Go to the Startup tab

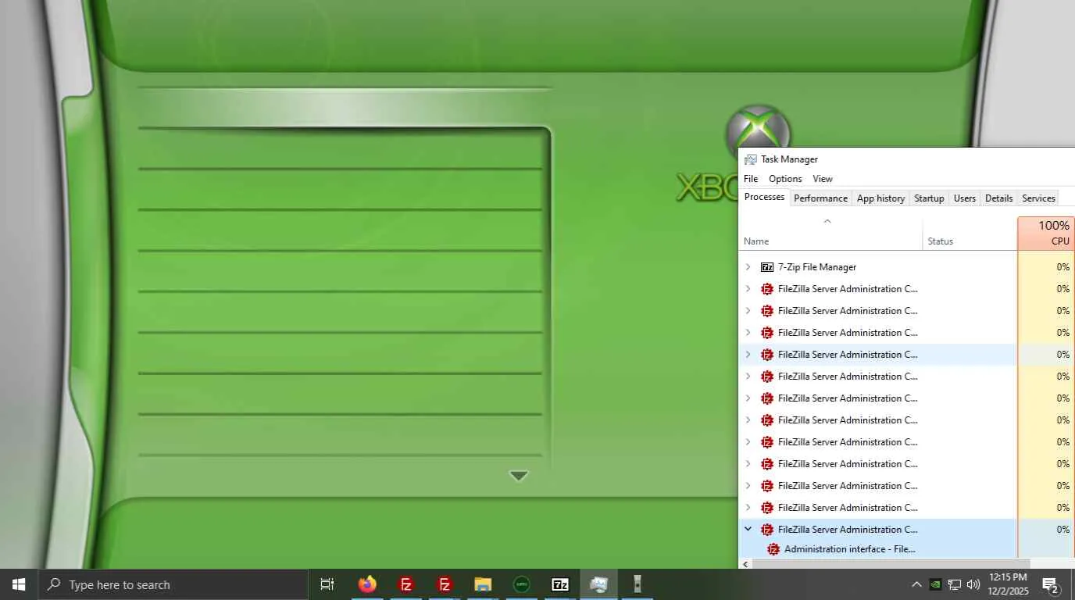[x=929, y=198]
